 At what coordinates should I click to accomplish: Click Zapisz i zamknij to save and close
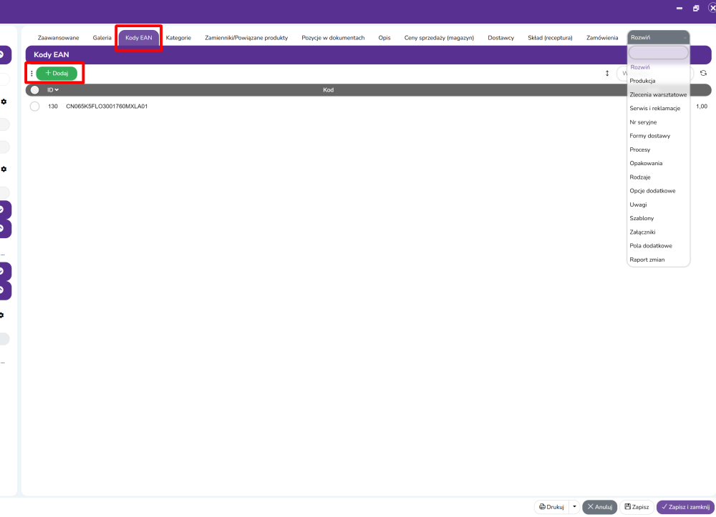coord(684,507)
